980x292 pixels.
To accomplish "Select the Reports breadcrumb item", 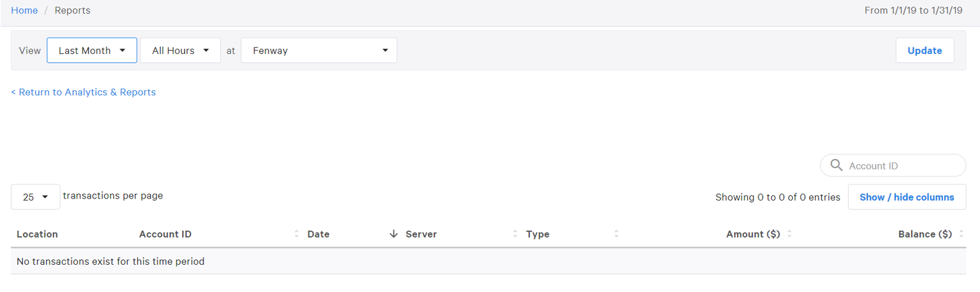I will click(72, 10).
